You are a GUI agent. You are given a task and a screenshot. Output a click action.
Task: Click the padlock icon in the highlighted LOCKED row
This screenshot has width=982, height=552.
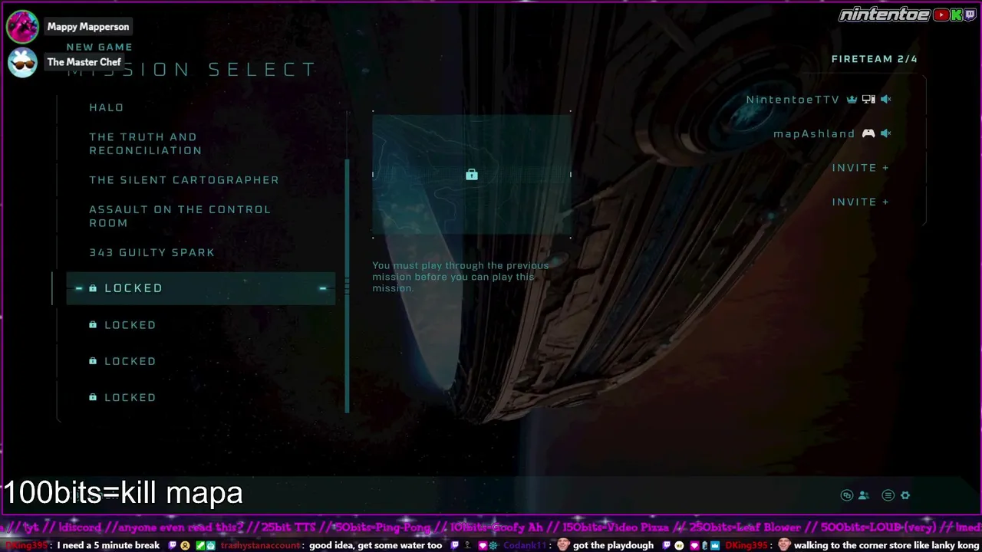(93, 288)
